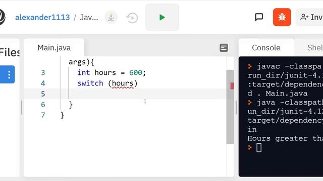Screen dimensions: 323x181
Task: Click the red error marker in scrollbar
Action: point(232,86)
